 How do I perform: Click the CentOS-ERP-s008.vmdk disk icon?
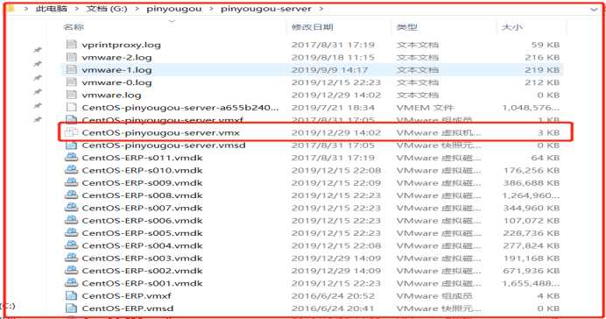pos(72,195)
